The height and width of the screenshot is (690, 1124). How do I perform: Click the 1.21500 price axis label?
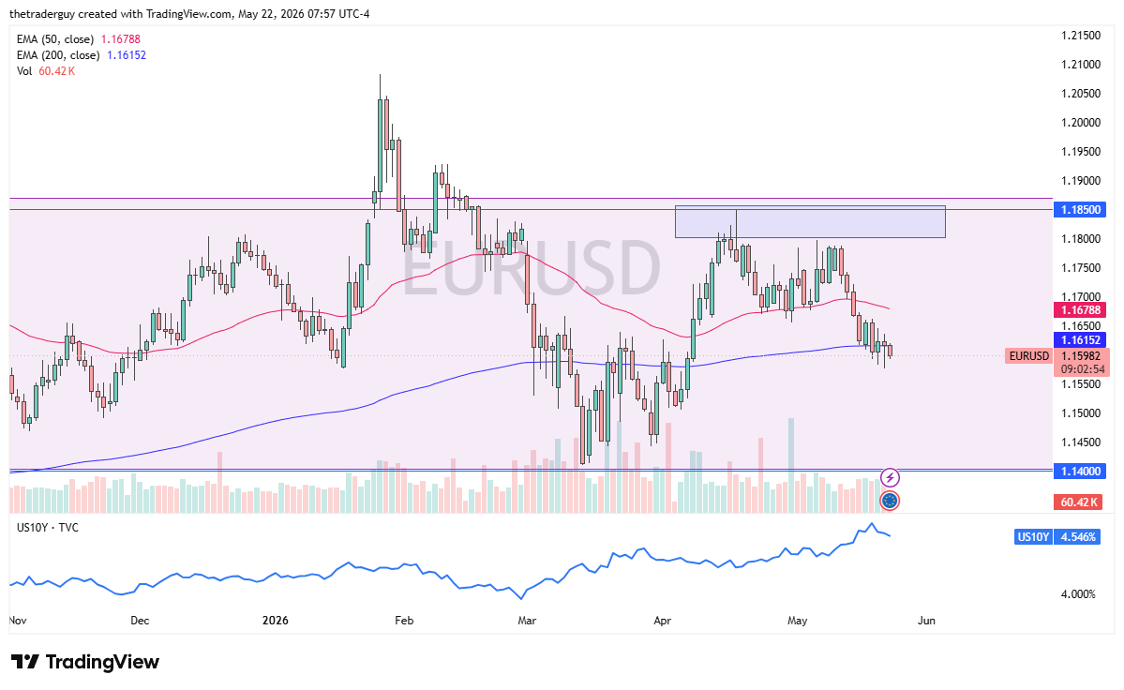(x=1080, y=35)
